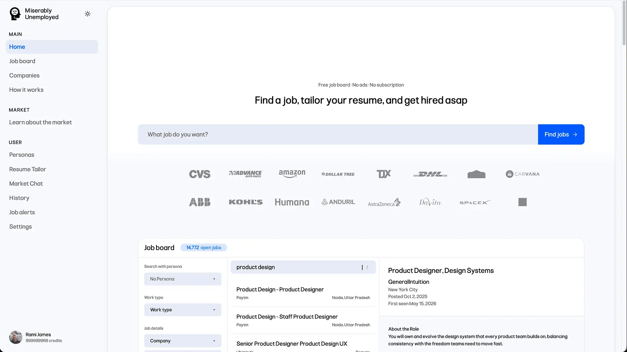Viewport: 627px width, 352px height.
Task: Focus the 'What job do you want?' field
Action: [338, 134]
